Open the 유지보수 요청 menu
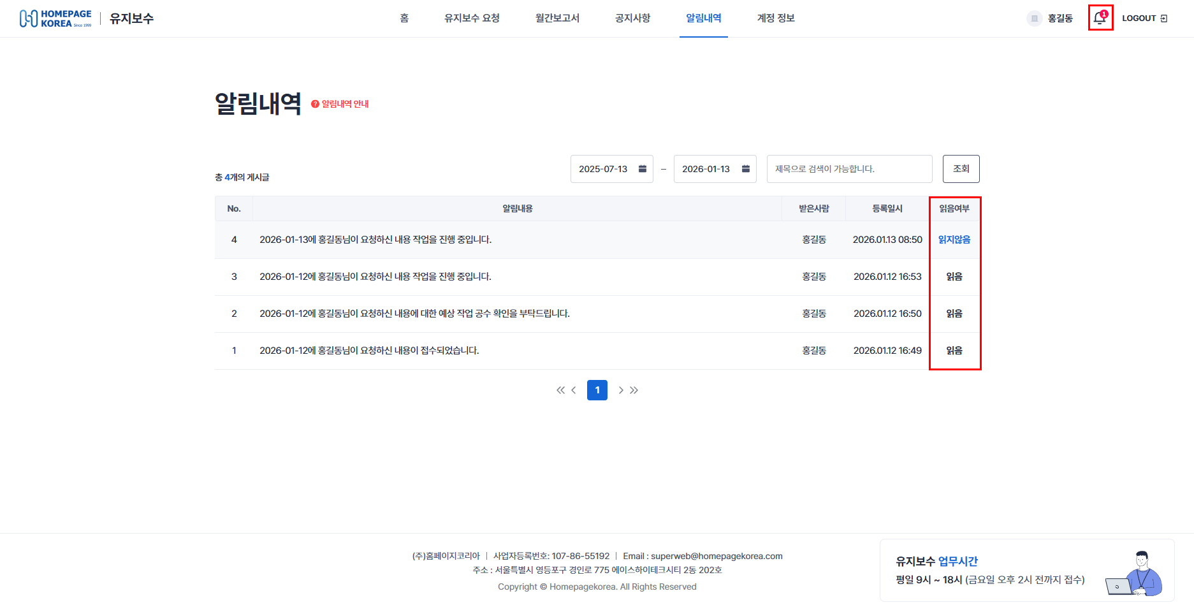This screenshot has width=1194, height=605. [x=472, y=18]
